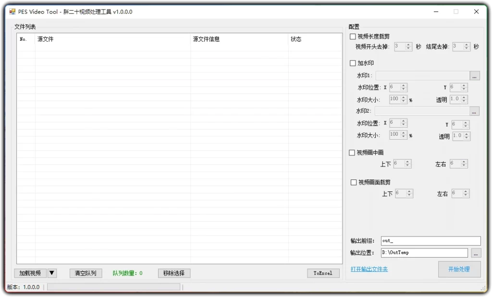Click 视频画面裁剪 左右 spinner
The height and width of the screenshot is (297, 492).
tap(461, 193)
